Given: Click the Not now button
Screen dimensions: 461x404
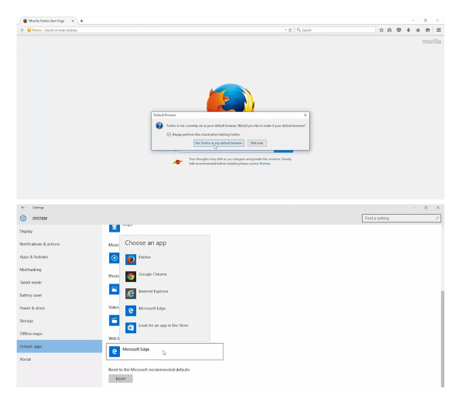Looking at the screenshot, I should (257, 143).
